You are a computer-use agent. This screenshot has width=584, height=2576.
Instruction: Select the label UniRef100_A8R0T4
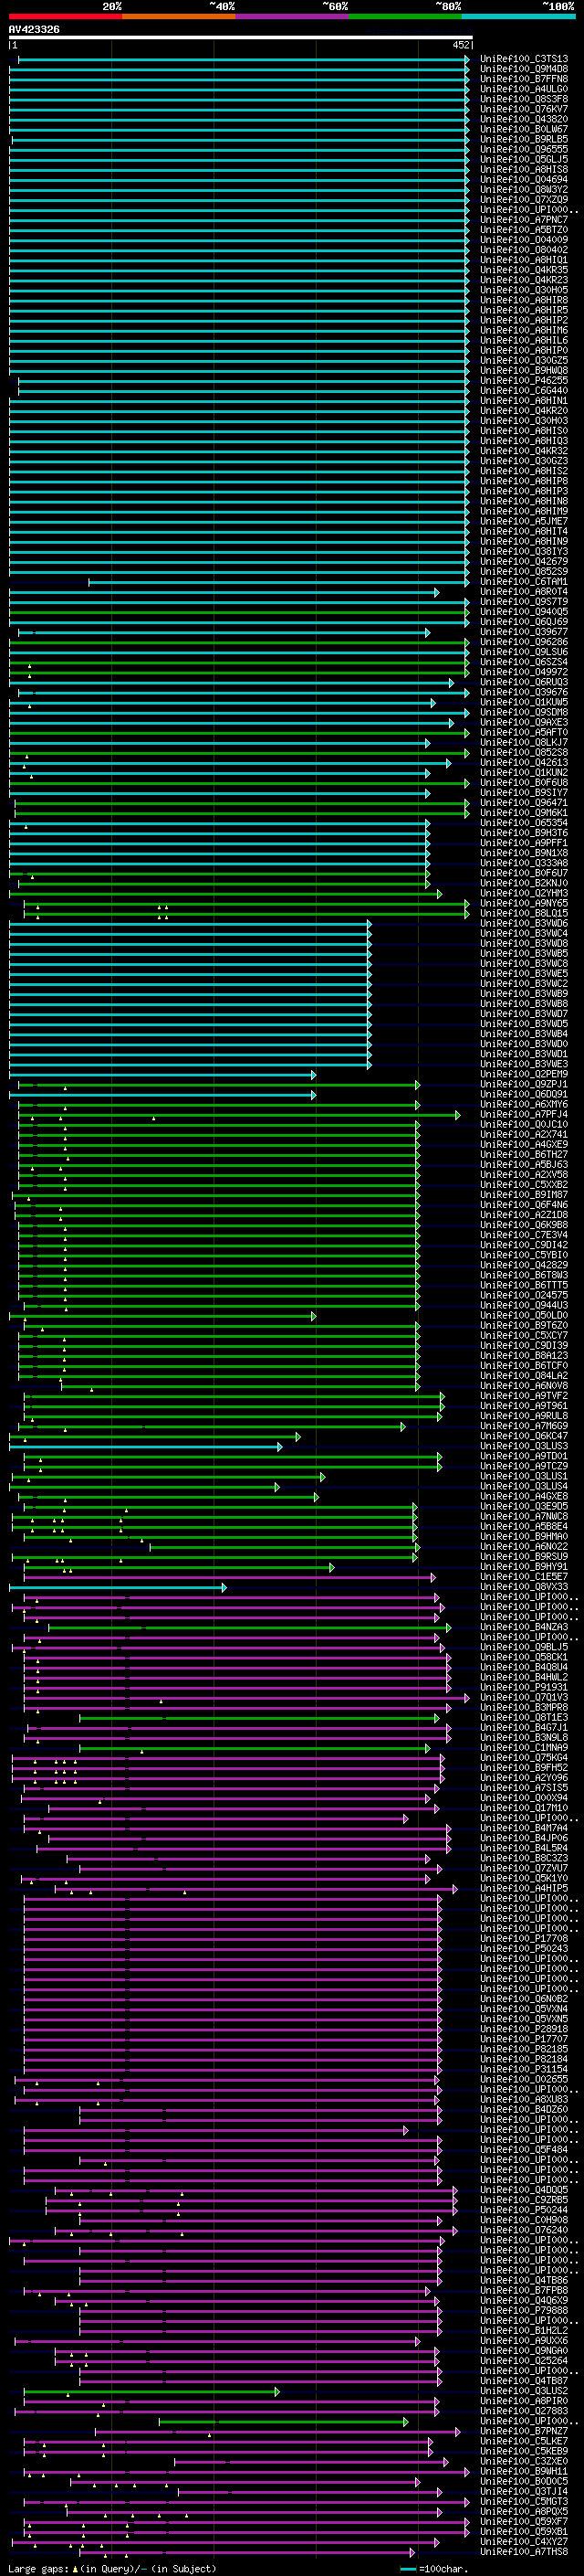(x=524, y=591)
